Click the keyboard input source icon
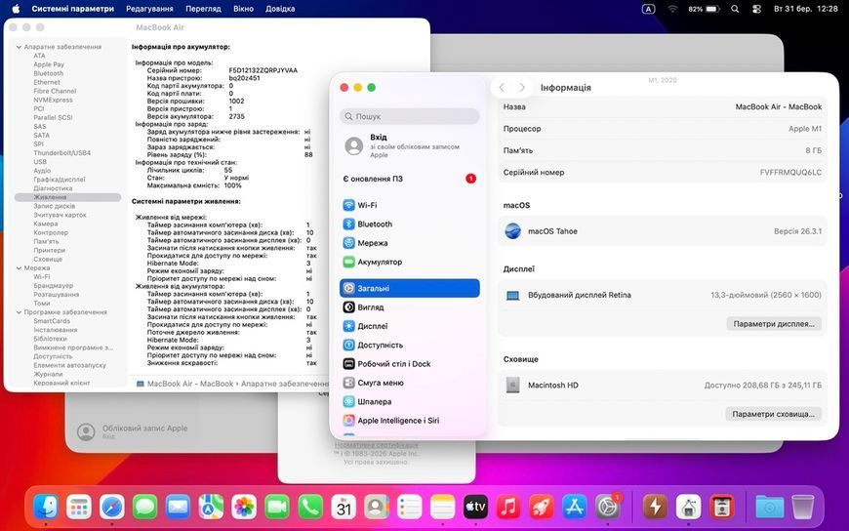This screenshot has height=531, width=849. pyautogui.click(x=648, y=9)
